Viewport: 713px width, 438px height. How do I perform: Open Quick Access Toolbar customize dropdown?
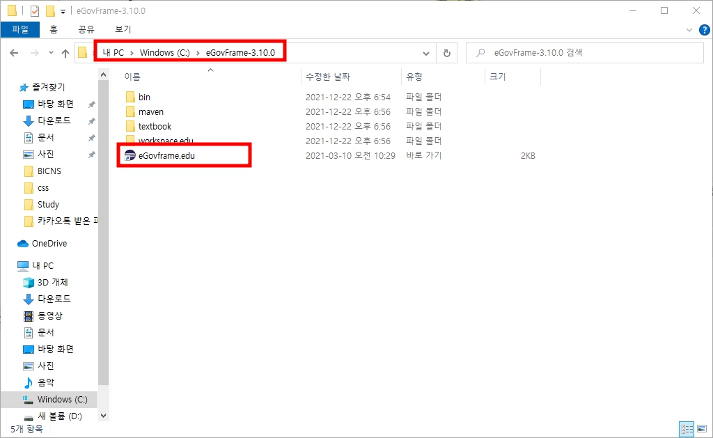(x=63, y=11)
